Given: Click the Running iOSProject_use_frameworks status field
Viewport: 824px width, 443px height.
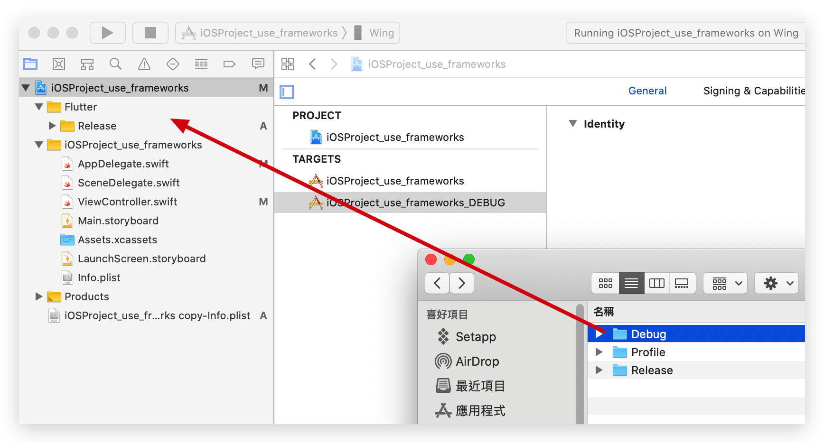Looking at the screenshot, I should click(685, 33).
